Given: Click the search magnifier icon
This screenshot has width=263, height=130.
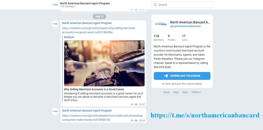Looking at the screenshot, I should (155, 5).
